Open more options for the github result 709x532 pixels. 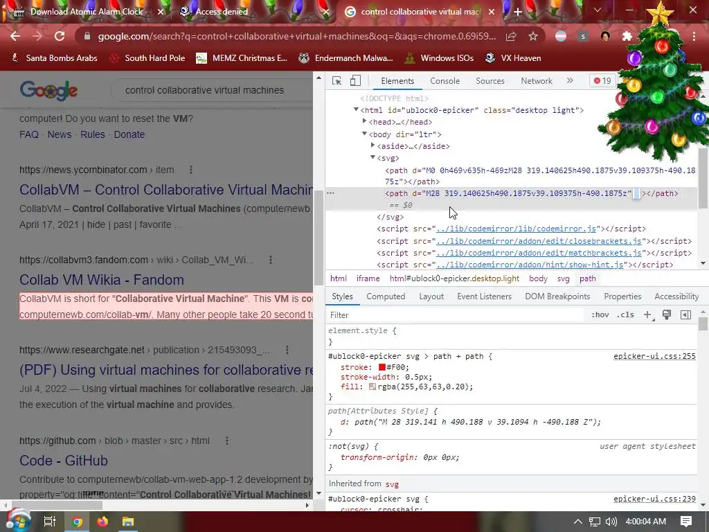pos(227,440)
